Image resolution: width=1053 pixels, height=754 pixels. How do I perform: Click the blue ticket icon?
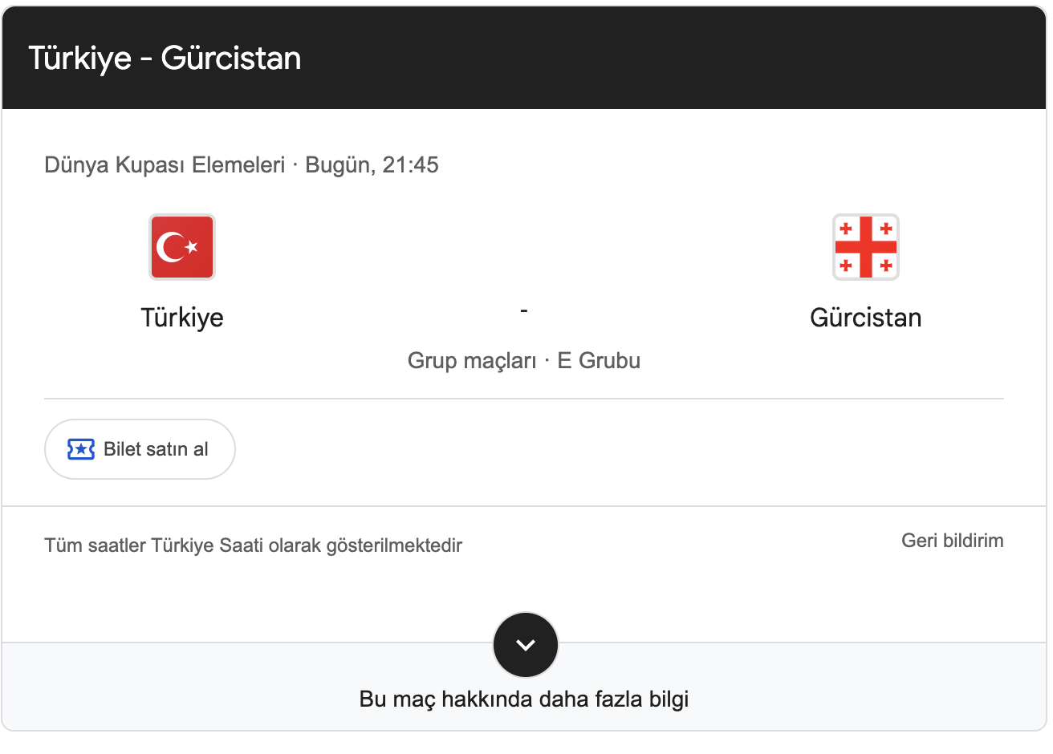point(81,449)
